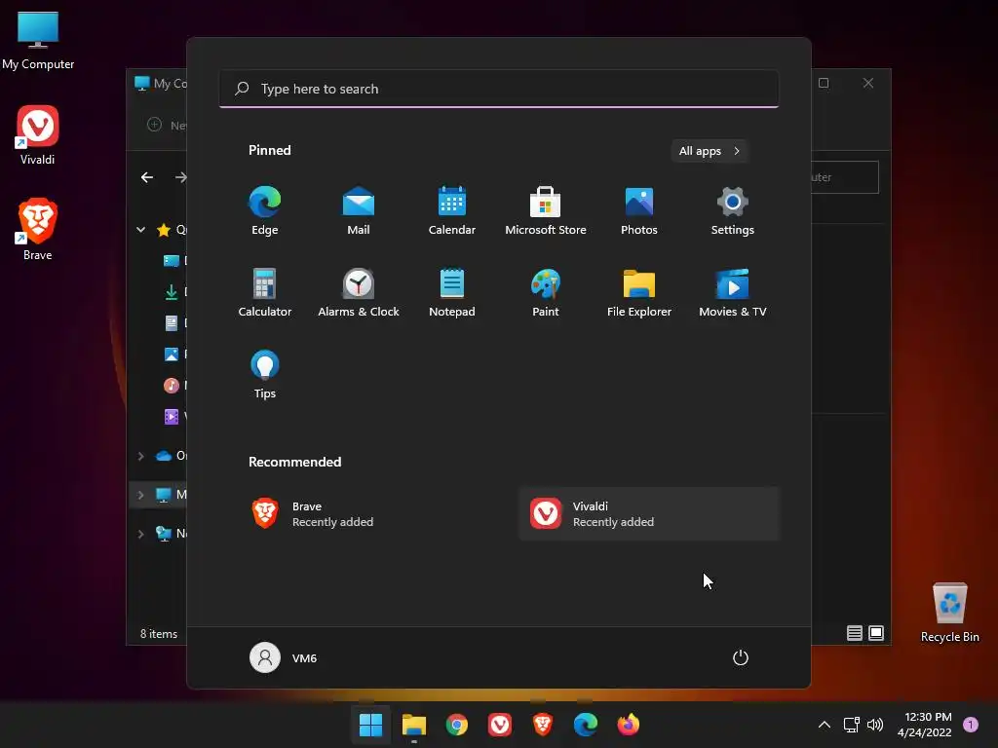
Task: Close the My Computer window
Action: pos(868,84)
